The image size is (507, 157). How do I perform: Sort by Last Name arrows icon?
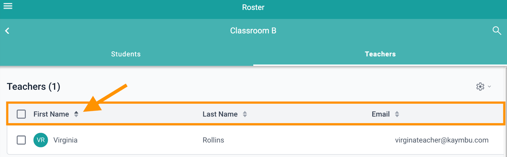coord(245,114)
